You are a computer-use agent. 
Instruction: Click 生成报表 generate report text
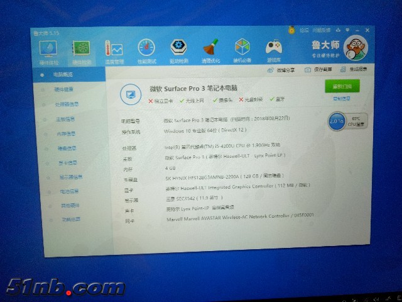point(358,69)
